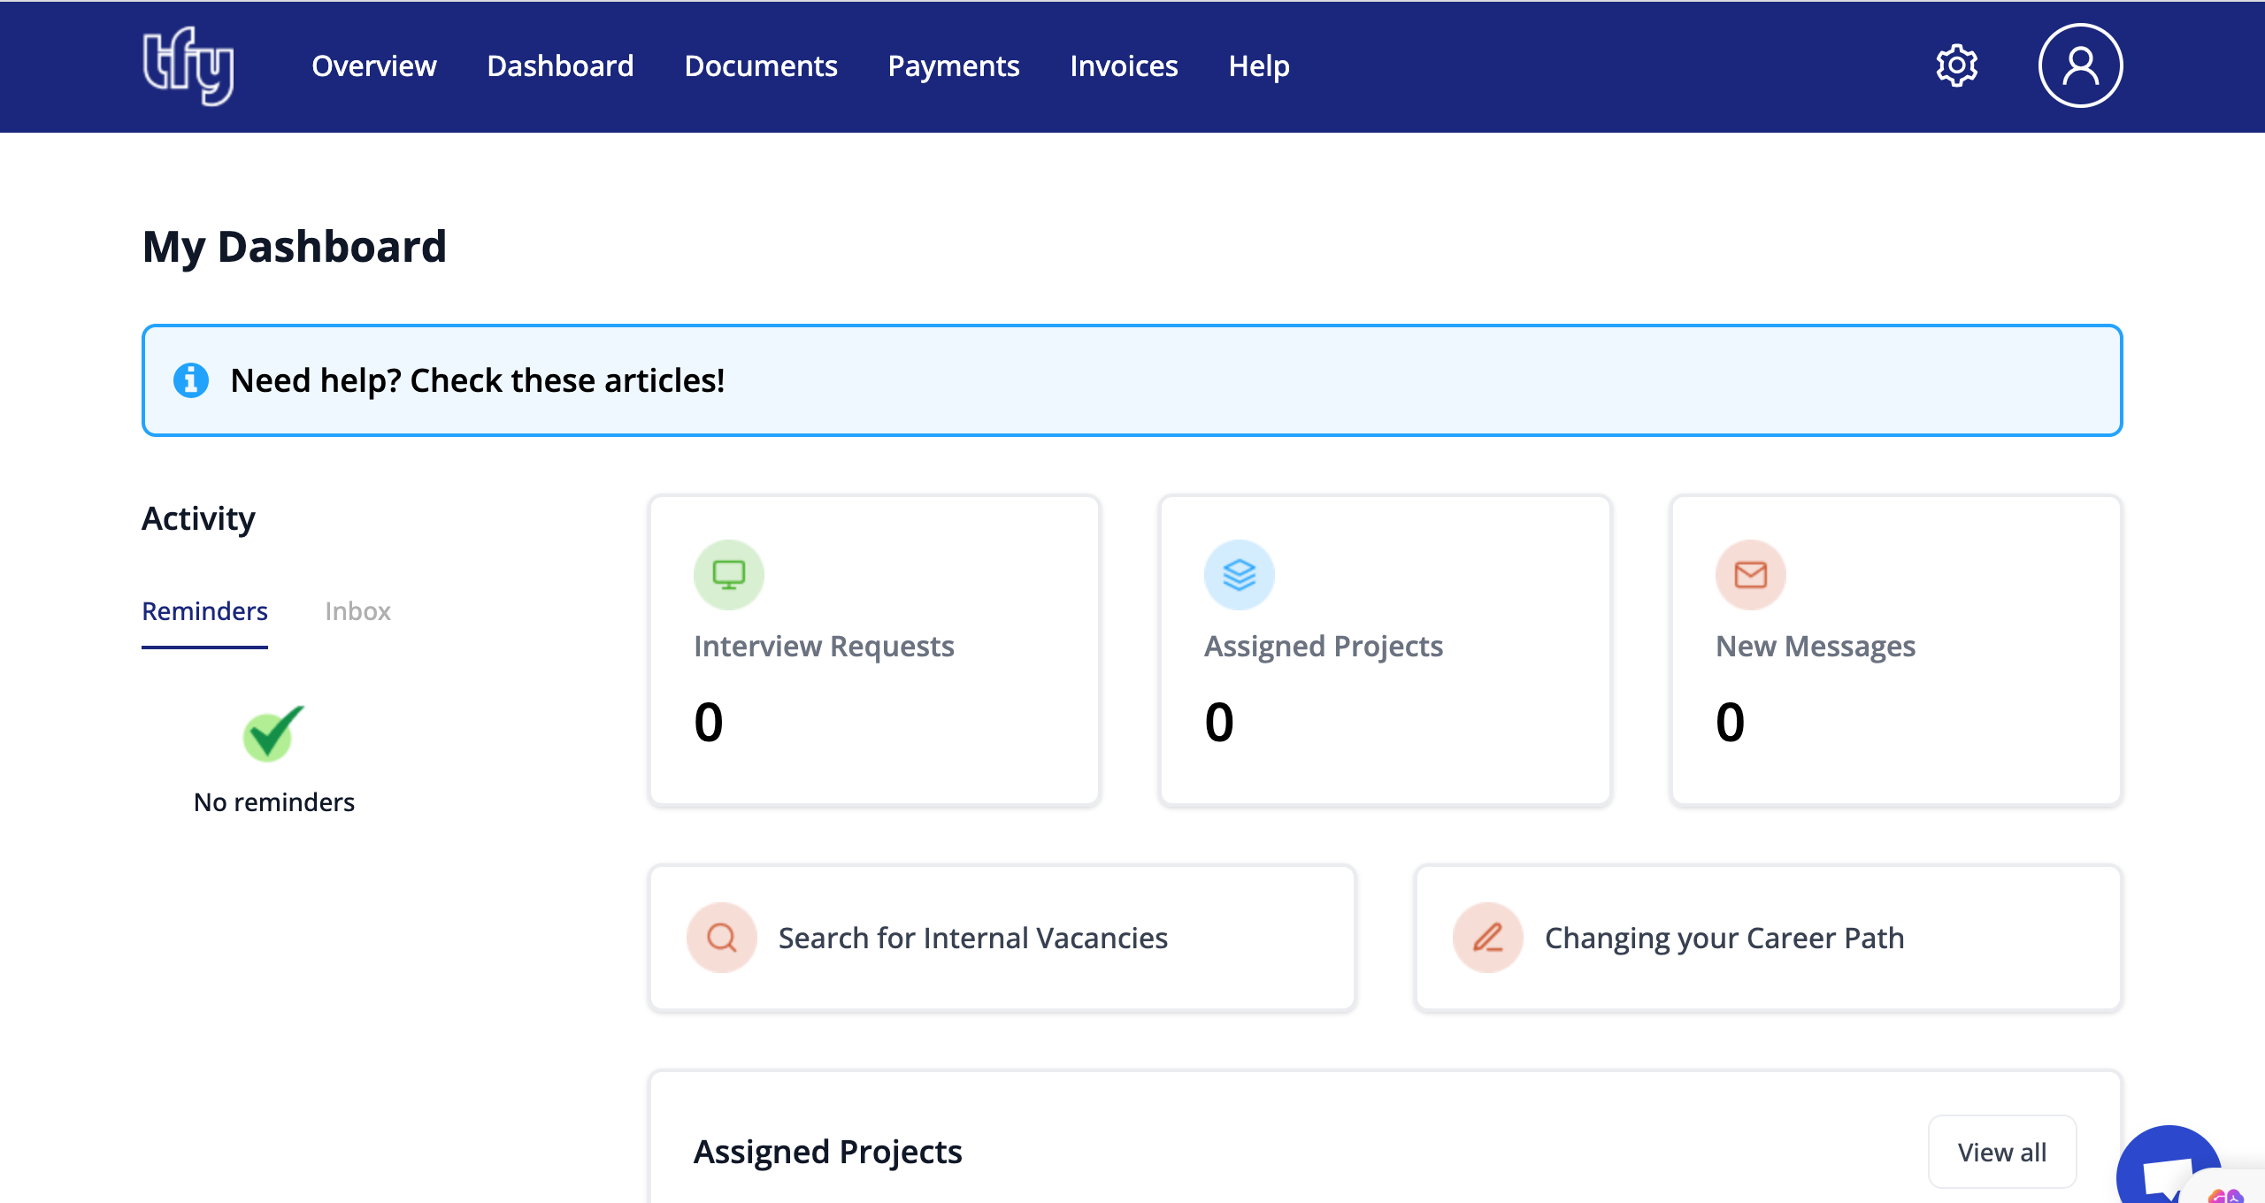Viewport: 2265px width, 1203px height.
Task: Click the New Messages envelope icon
Action: [1750, 575]
